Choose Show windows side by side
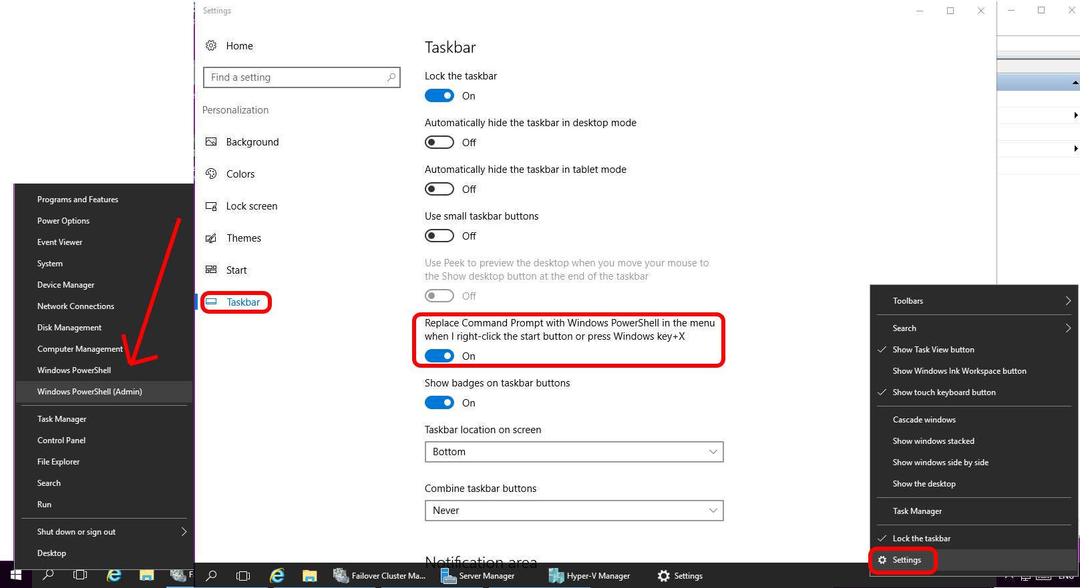The width and height of the screenshot is (1080, 588). pos(940,463)
